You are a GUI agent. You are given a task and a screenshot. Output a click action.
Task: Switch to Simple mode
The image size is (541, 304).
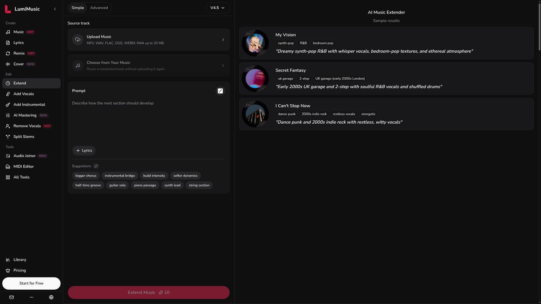coord(78,8)
